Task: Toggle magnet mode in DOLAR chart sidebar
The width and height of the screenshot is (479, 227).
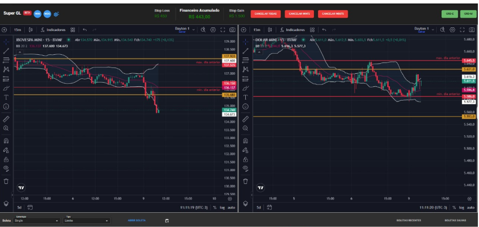Action: (x=246, y=141)
